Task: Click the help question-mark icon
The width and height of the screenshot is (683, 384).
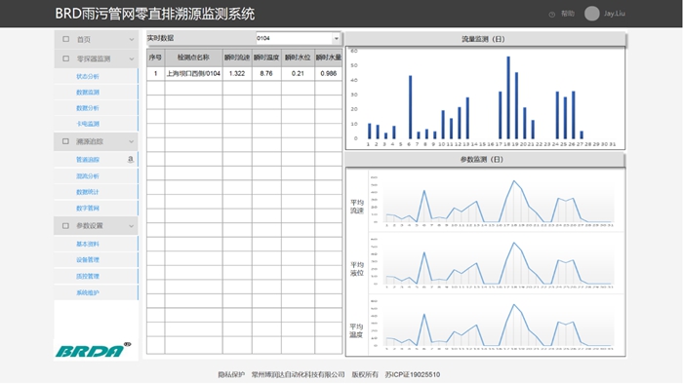Action: (552, 15)
